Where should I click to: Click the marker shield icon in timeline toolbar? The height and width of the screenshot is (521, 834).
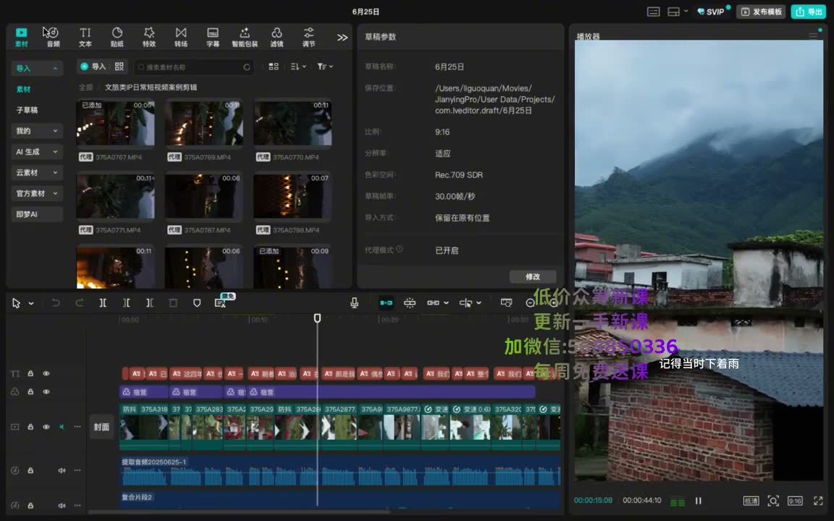point(197,302)
